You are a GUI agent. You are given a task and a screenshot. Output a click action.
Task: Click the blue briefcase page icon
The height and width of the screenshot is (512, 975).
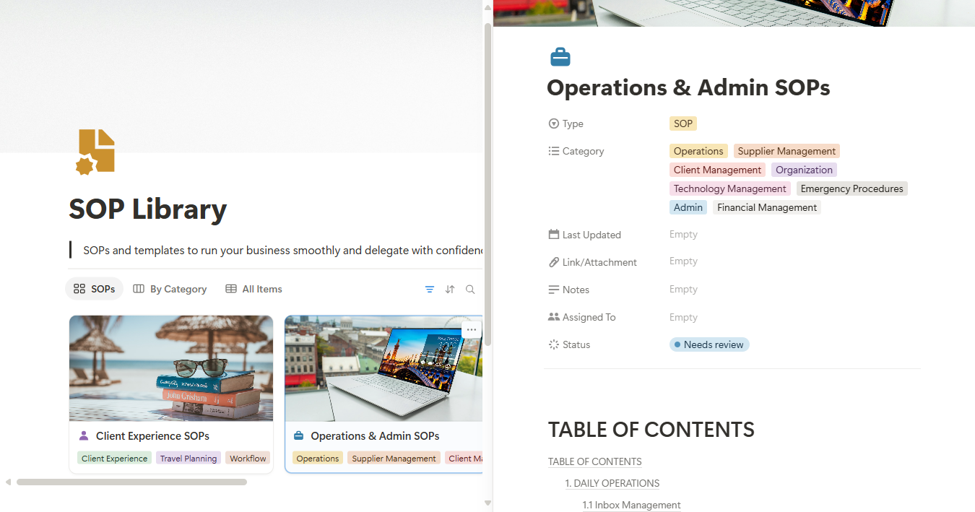[x=560, y=57]
